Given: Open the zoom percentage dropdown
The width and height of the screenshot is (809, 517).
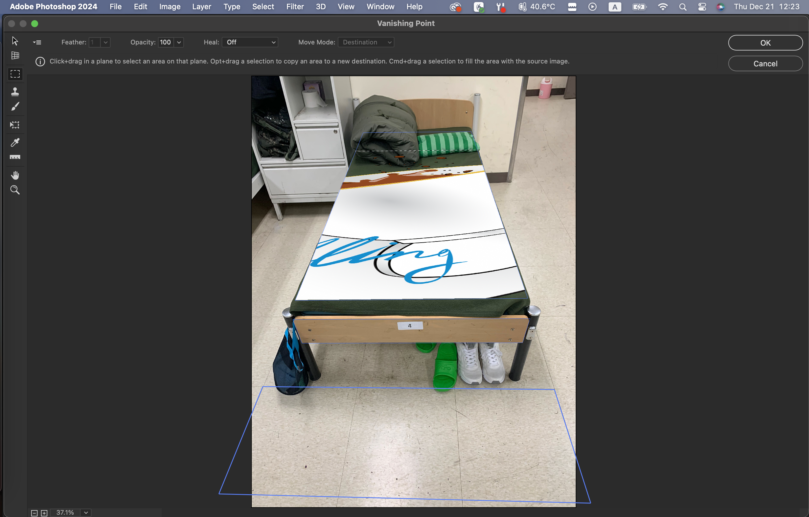Looking at the screenshot, I should click(86, 513).
